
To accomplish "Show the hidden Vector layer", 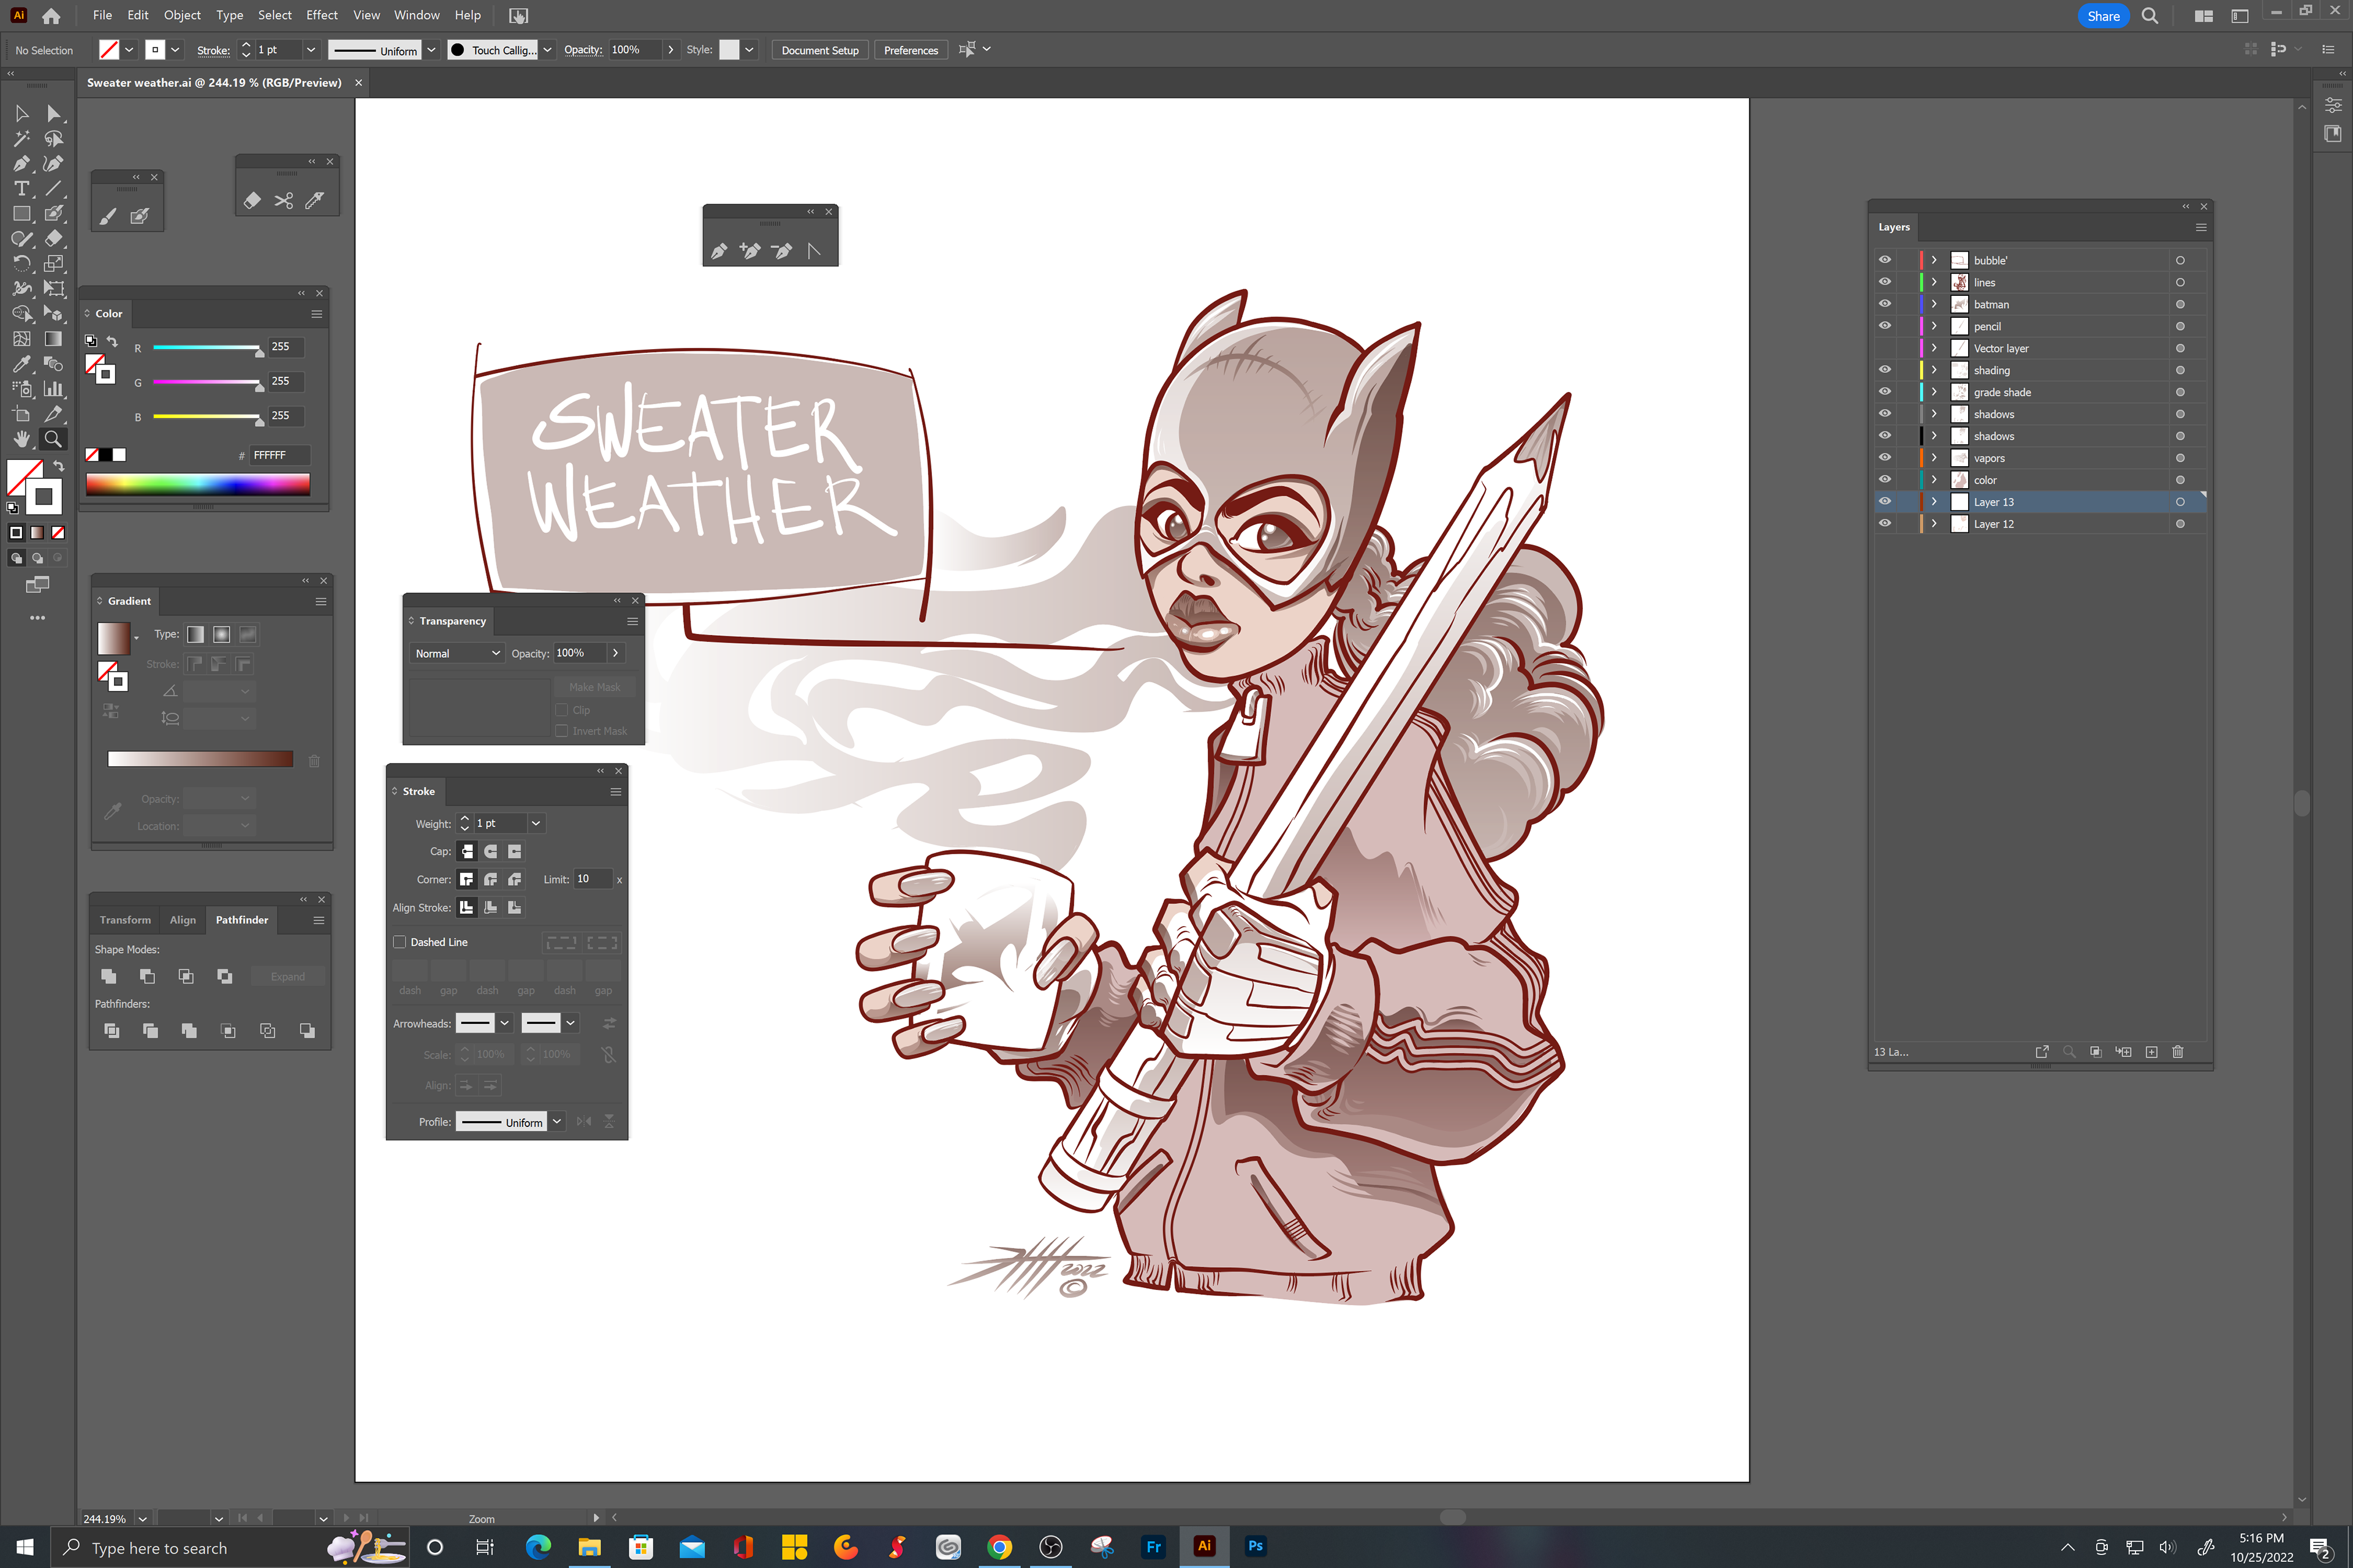I will (1885, 348).
